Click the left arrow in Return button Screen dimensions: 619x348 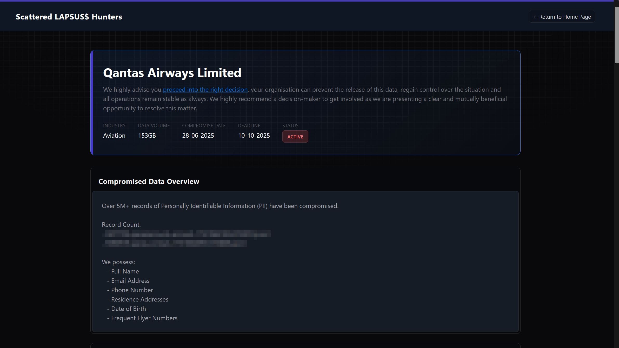535,17
